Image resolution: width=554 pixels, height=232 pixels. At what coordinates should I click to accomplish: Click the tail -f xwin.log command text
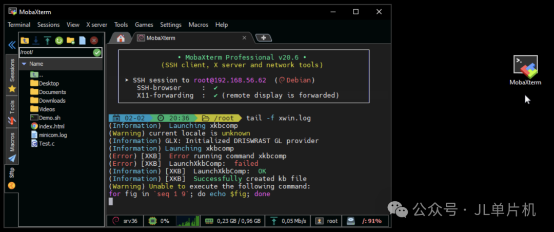279,118
